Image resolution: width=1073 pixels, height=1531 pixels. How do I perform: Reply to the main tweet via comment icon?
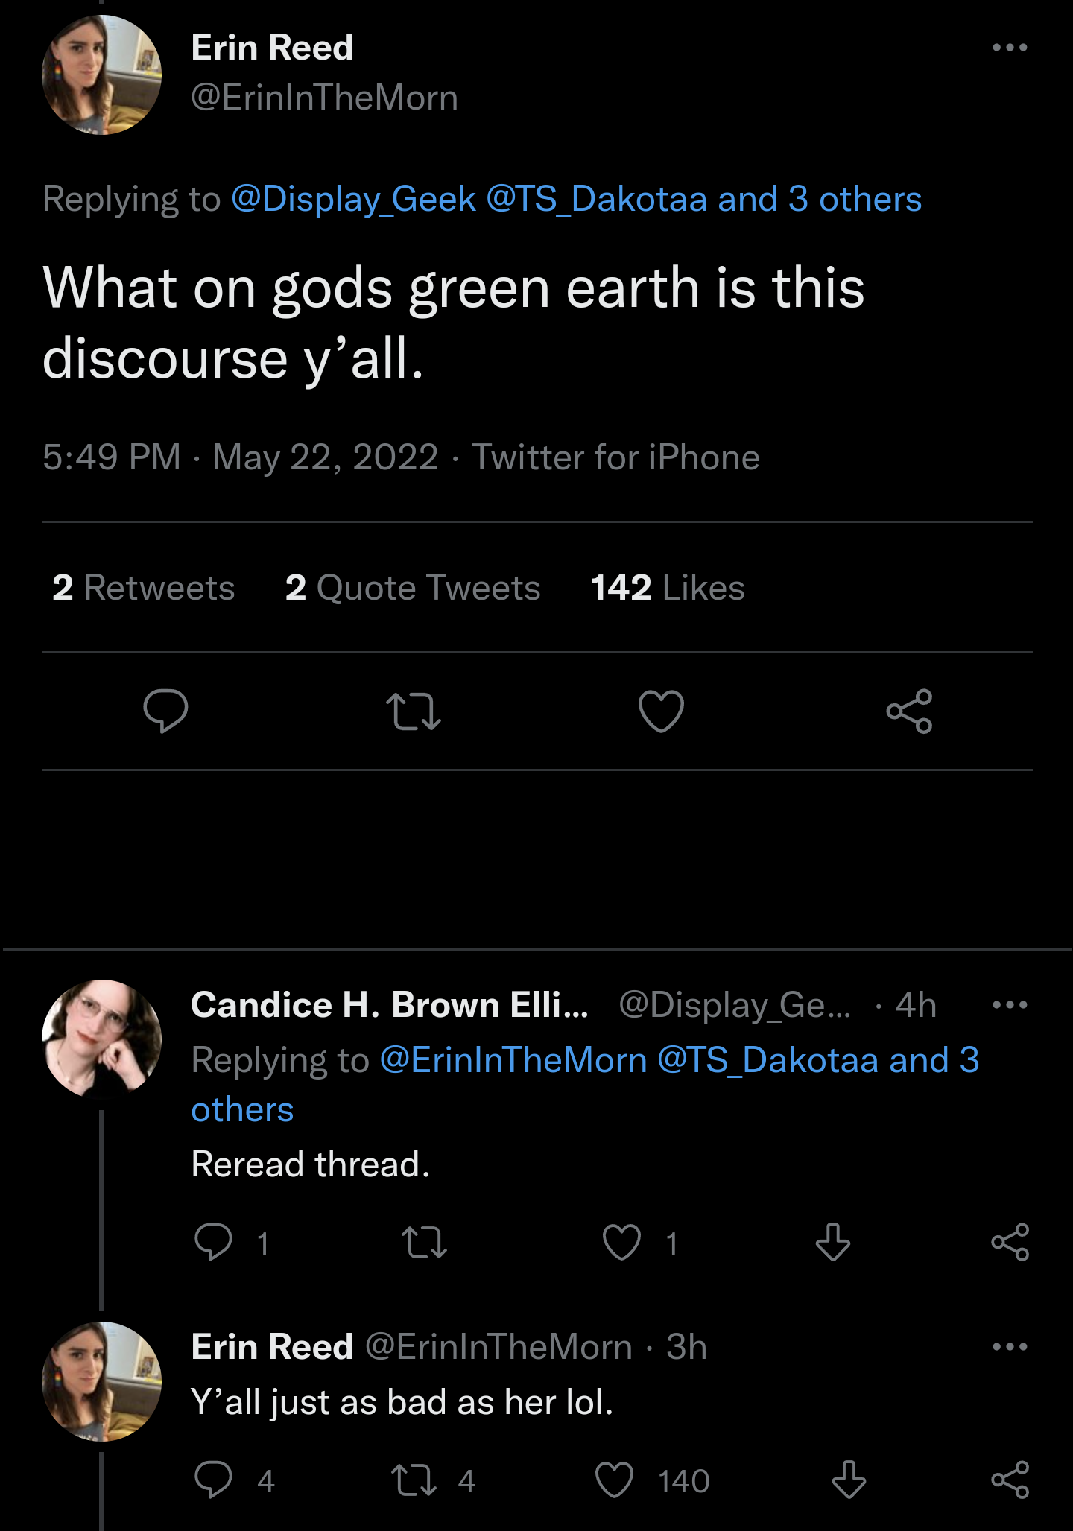[165, 711]
